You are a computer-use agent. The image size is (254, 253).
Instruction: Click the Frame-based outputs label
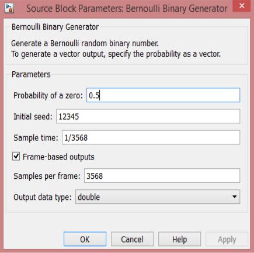58,157
